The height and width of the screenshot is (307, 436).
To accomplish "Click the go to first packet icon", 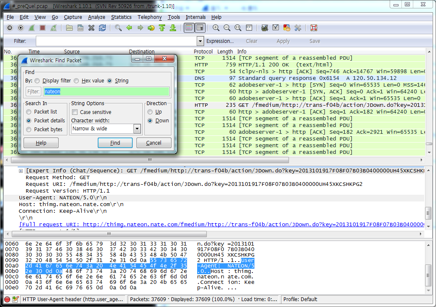I will click(162, 28).
